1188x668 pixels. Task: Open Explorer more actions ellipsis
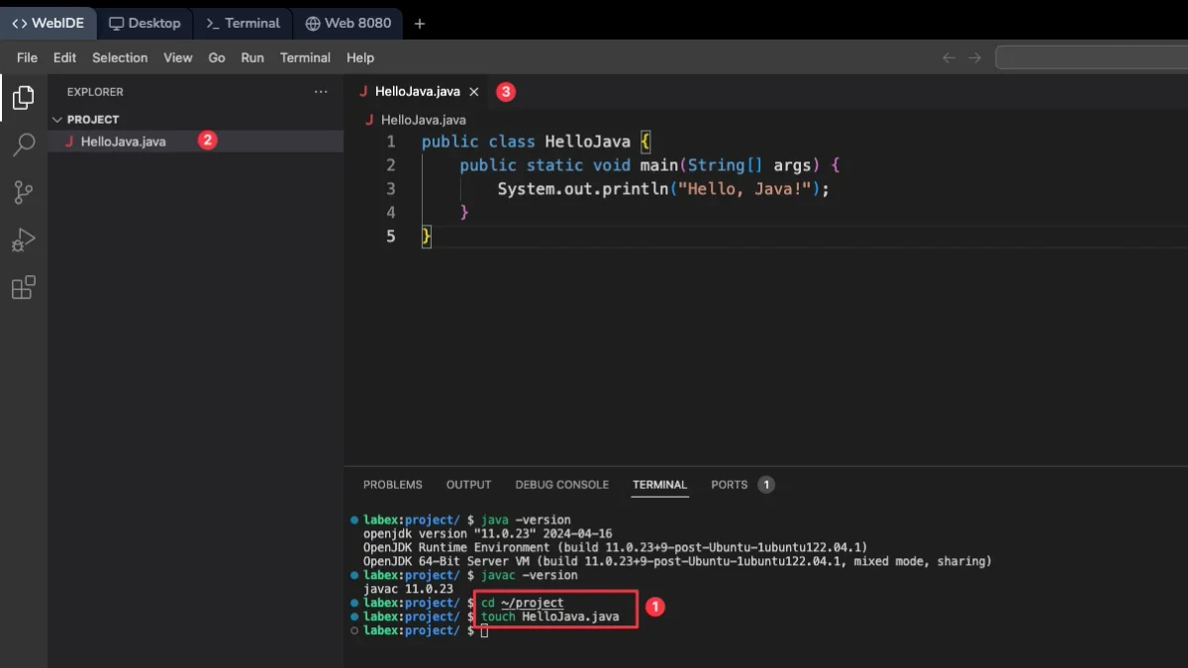pos(321,92)
